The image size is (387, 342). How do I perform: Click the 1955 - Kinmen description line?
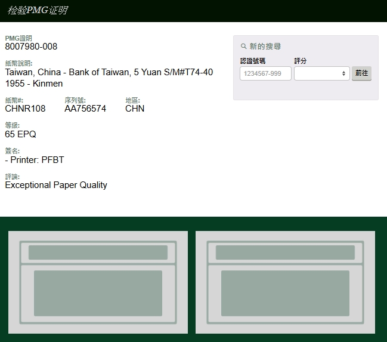tap(34, 84)
